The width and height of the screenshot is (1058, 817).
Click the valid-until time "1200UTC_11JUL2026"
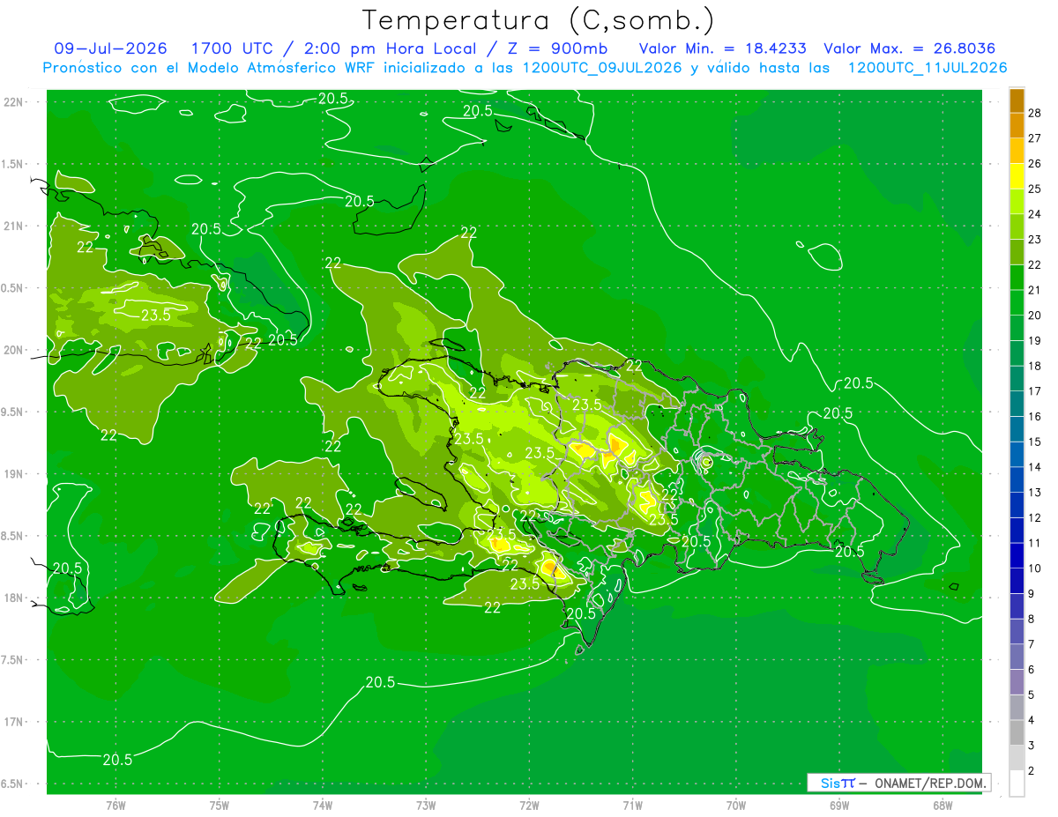tap(928, 68)
